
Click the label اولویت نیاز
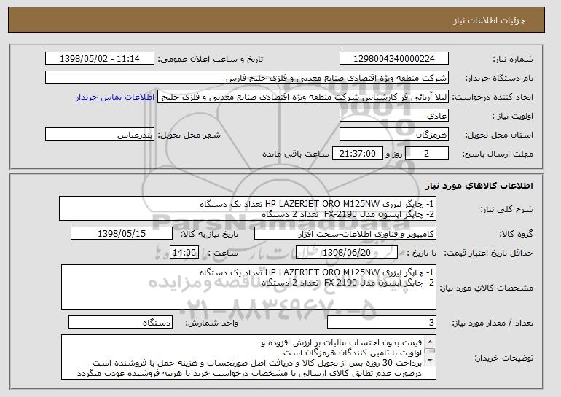tap(513, 116)
